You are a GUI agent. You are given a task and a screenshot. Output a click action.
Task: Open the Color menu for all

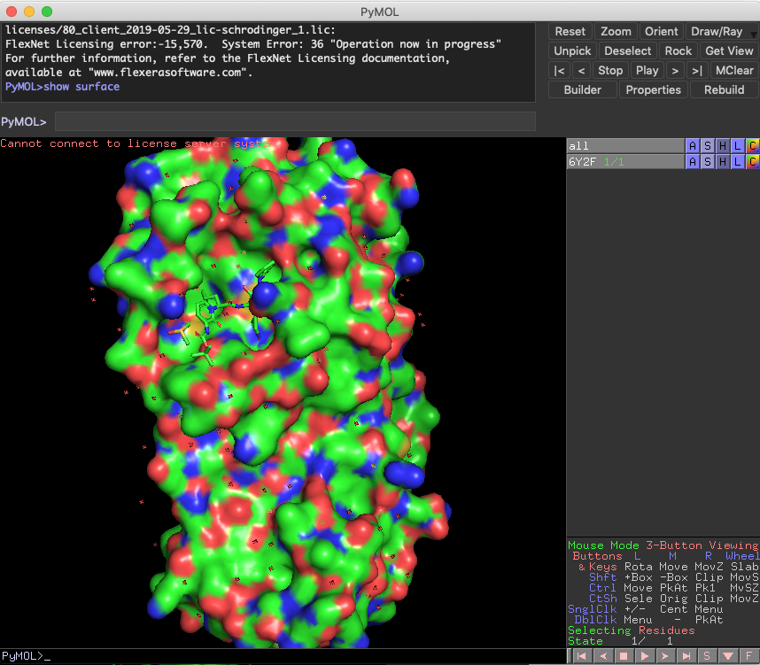[x=753, y=145]
